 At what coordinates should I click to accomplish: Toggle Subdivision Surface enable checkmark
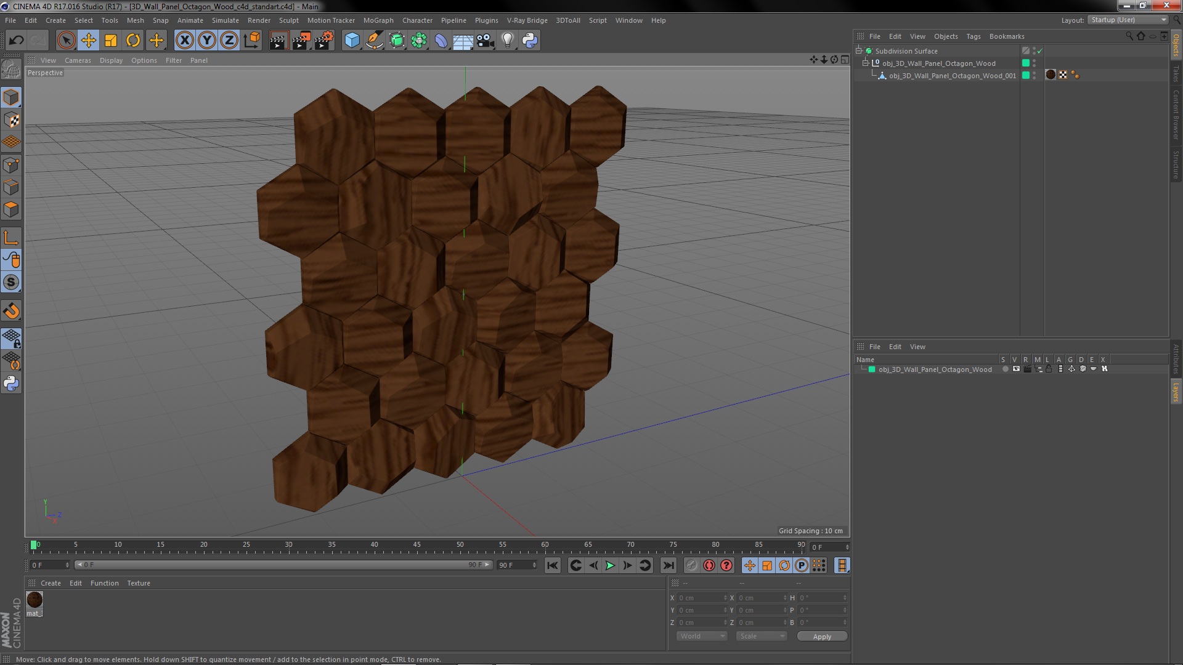click(x=1040, y=51)
